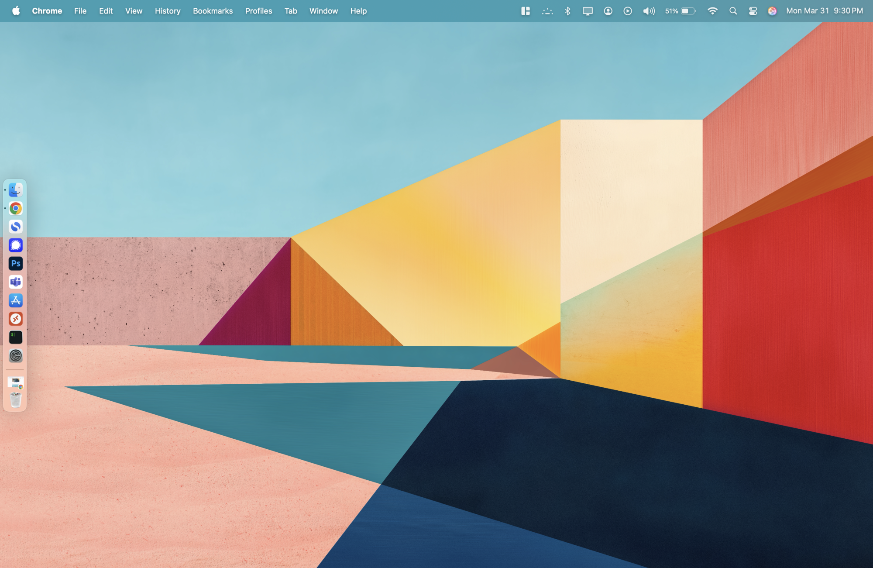
Task: Open the App Store dock icon
Action: click(x=16, y=300)
